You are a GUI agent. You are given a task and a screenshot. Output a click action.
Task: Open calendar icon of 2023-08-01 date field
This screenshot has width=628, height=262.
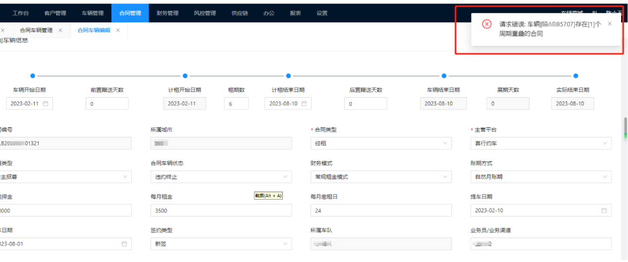pos(124,244)
